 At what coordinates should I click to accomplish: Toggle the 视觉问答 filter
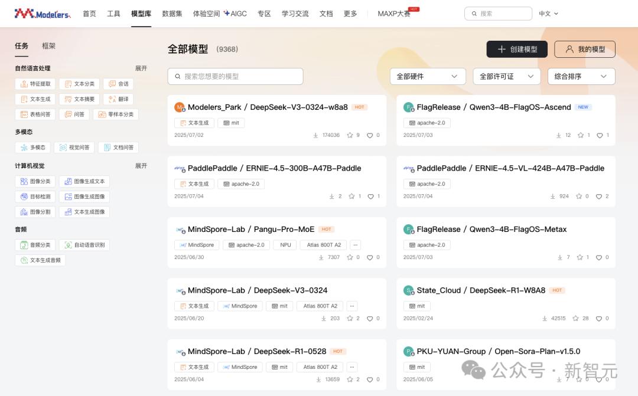pyautogui.click(x=74, y=147)
